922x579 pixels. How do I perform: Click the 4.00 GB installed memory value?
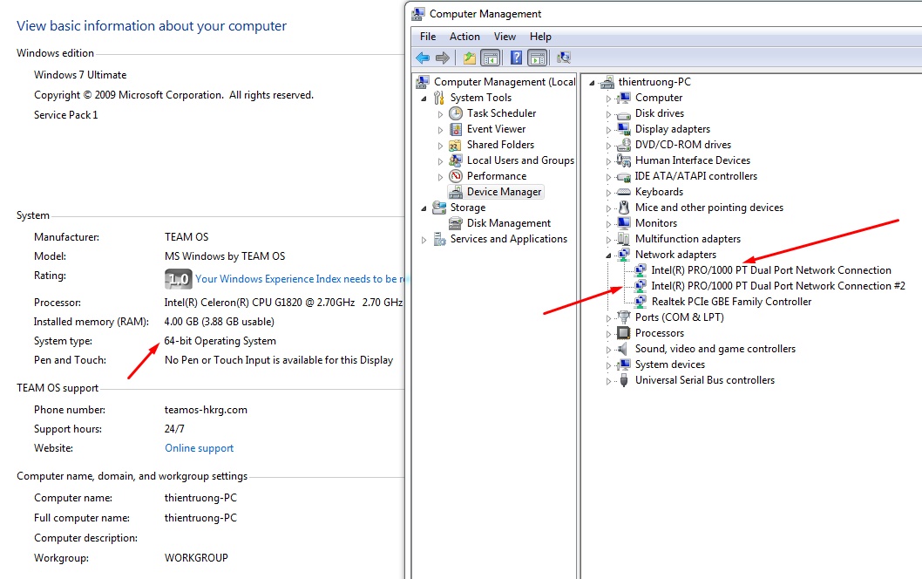click(x=220, y=322)
